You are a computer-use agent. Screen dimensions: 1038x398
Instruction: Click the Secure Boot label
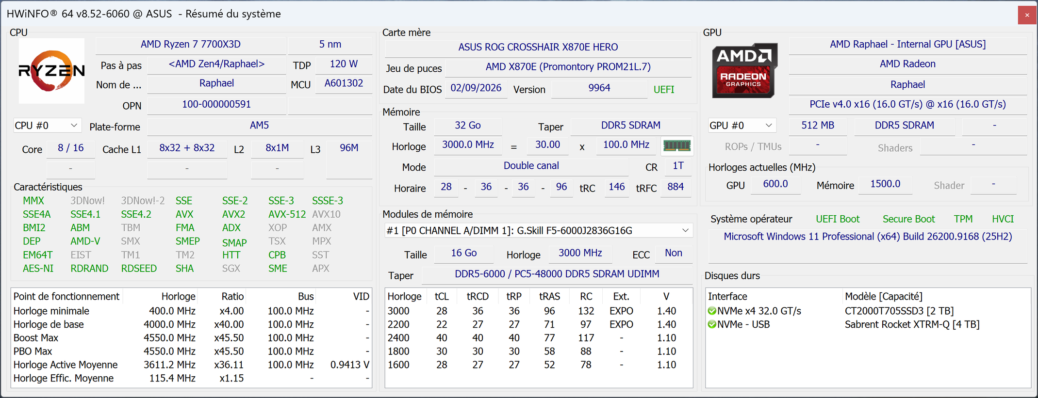click(908, 219)
